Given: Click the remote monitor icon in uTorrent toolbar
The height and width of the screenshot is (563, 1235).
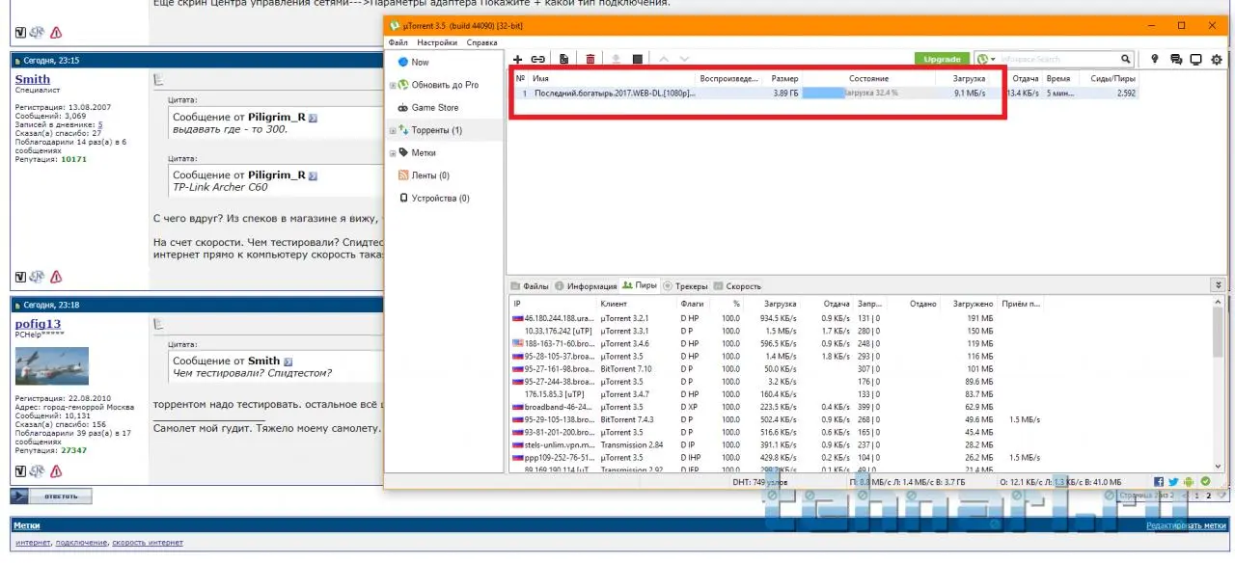Looking at the screenshot, I should pos(1196,60).
